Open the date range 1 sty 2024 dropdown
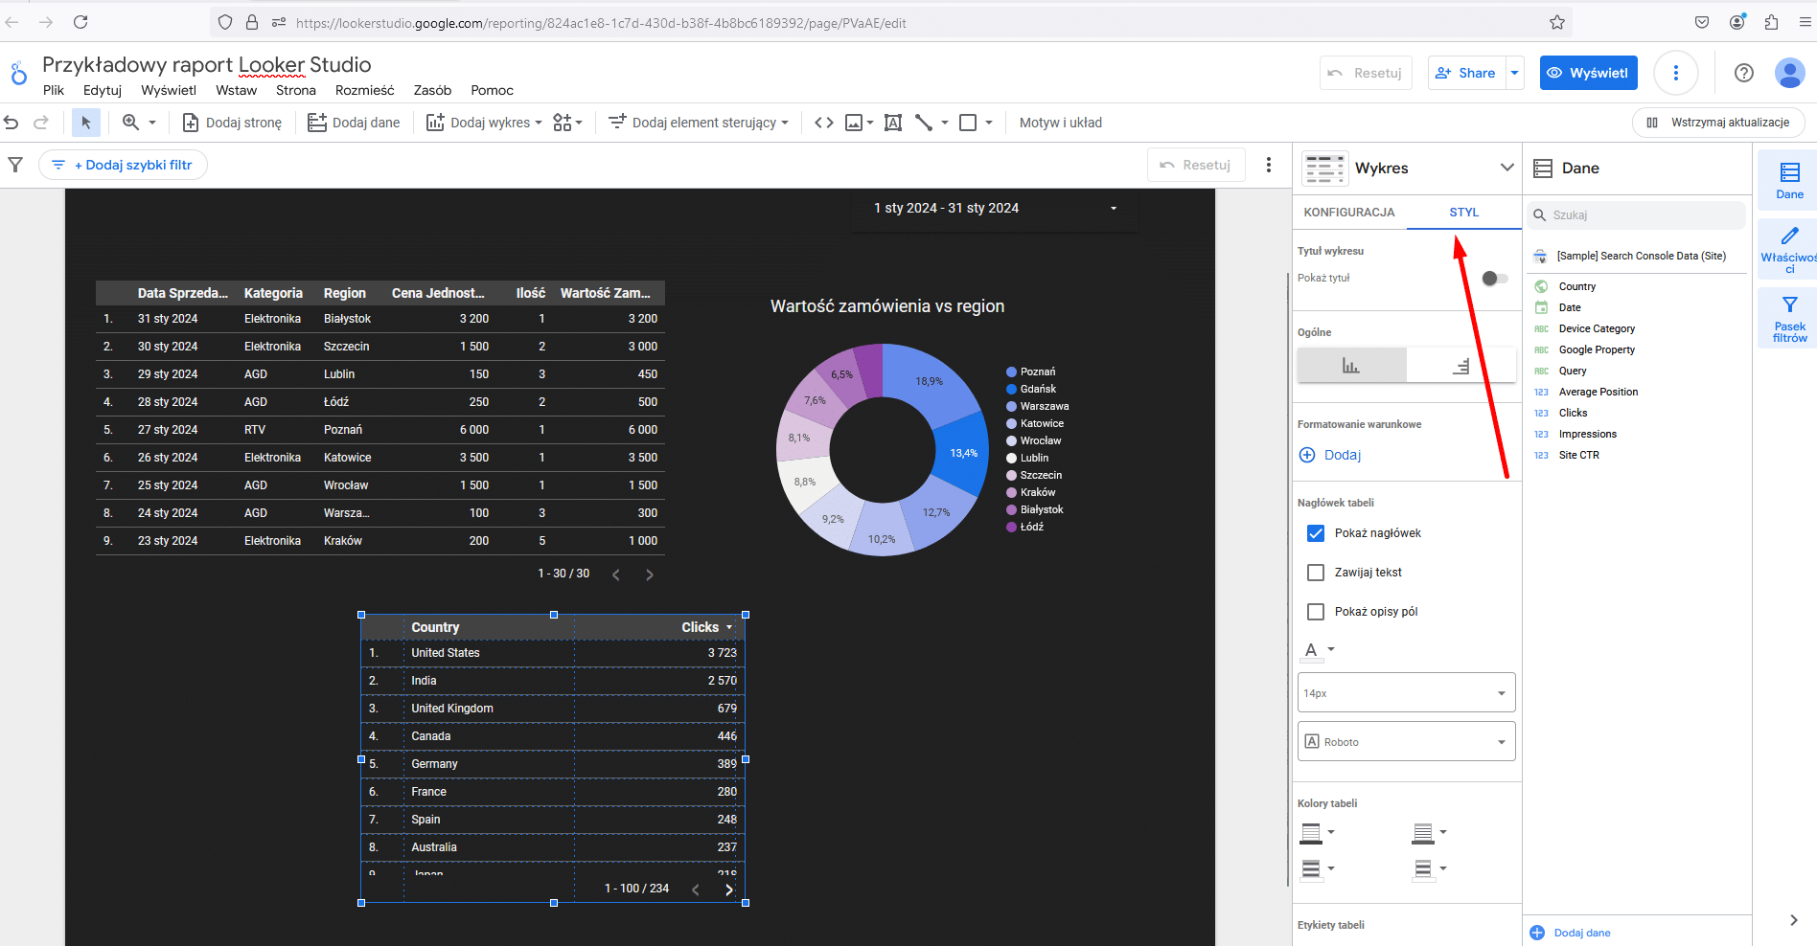 pos(995,208)
